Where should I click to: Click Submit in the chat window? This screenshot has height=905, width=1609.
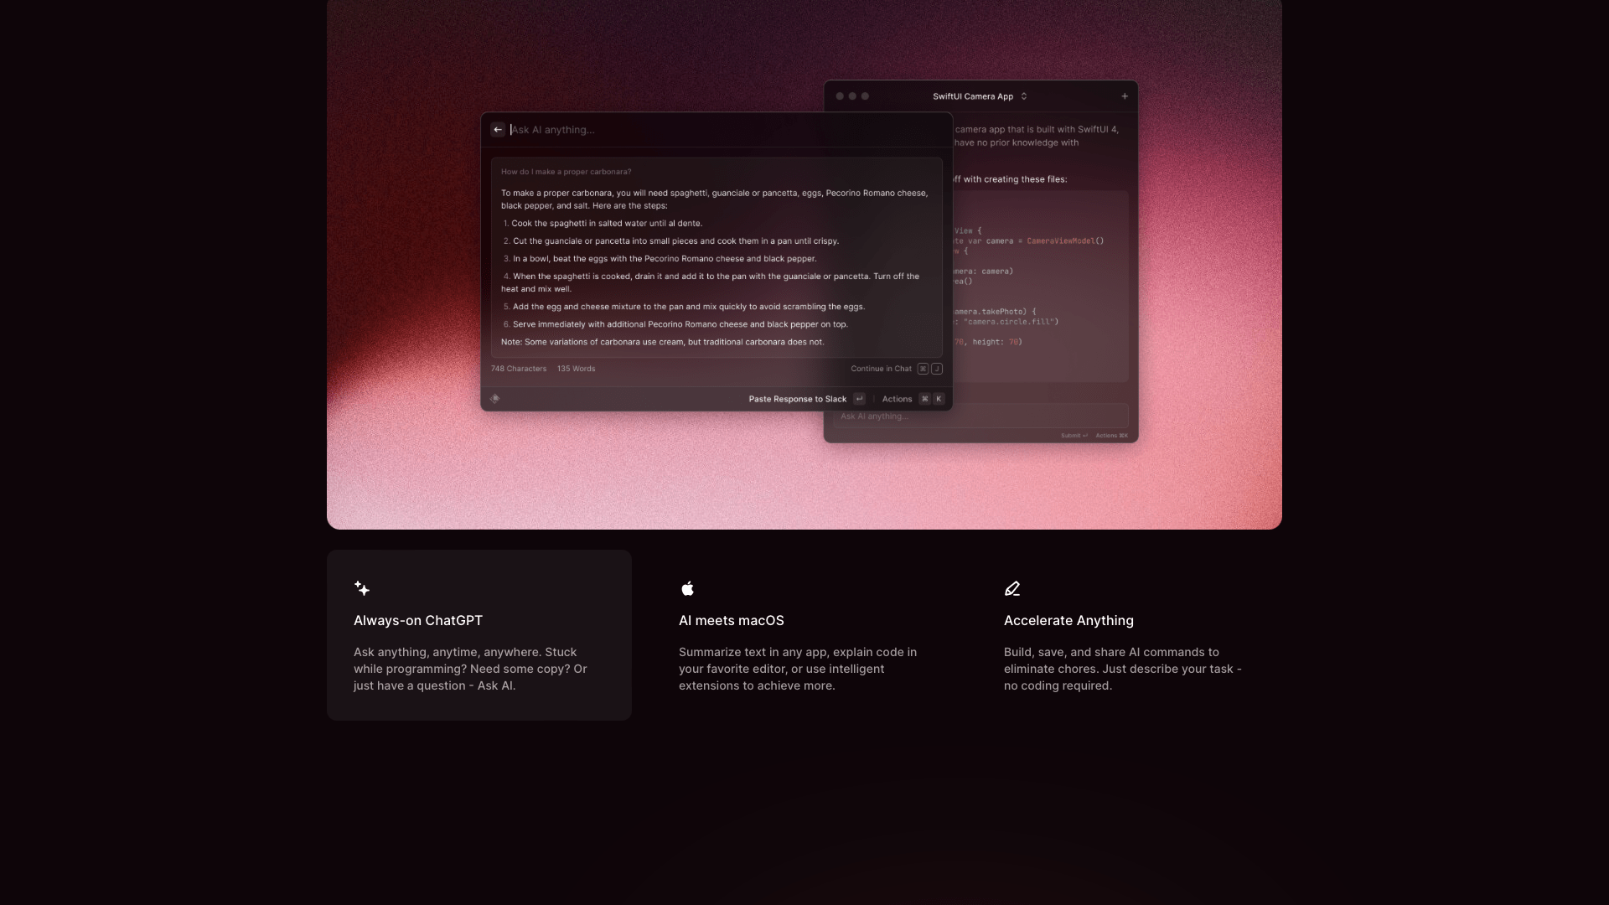(x=1074, y=436)
